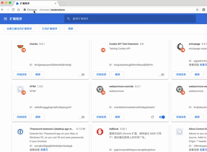The width and height of the screenshot is (207, 152).
Task: Click the AdBlock stop-hand icon
Action: point(100,132)
